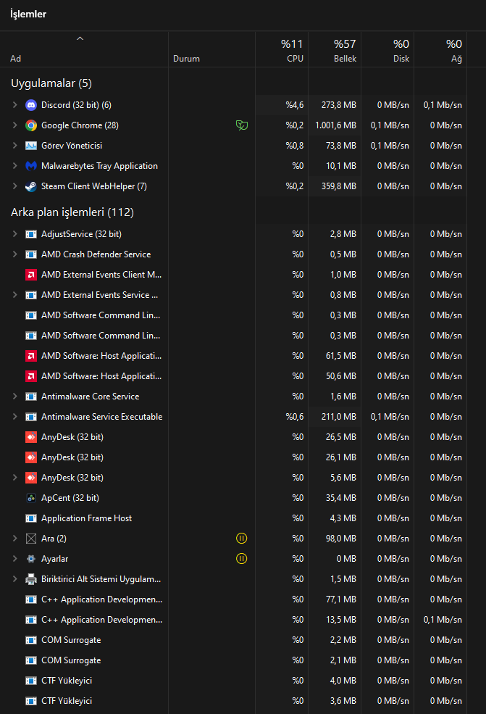486x714 pixels.
Task: Click the Ayarlar gear icon
Action: click(x=31, y=559)
